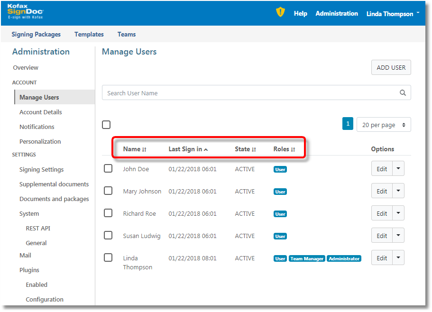Go to page 1 of results
The height and width of the screenshot is (312, 432).
pyautogui.click(x=348, y=124)
